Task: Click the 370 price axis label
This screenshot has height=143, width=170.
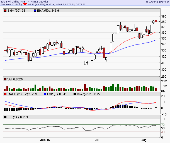Action: [x=164, y=27]
